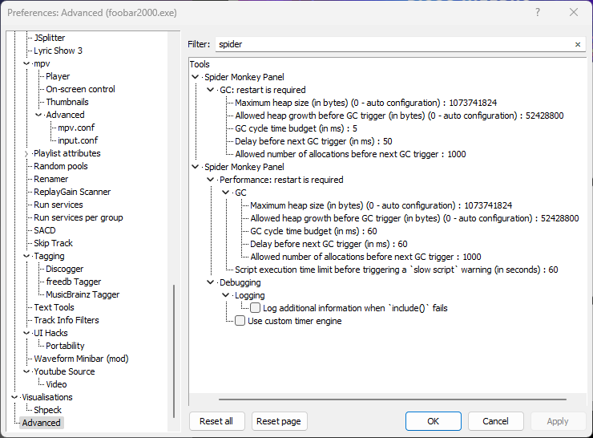The width and height of the screenshot is (593, 438).
Task: Collapse the GC subsection under Performance
Action: coord(225,193)
